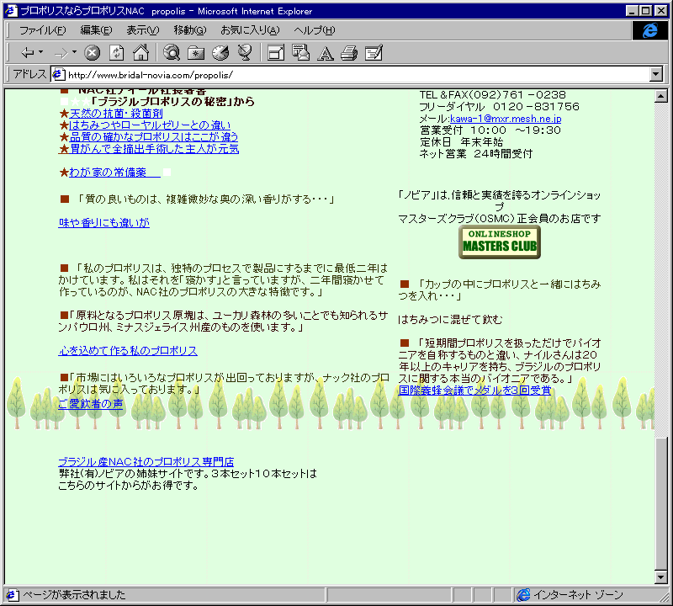Open the 移動(G) menu
Image resolution: width=673 pixels, height=606 pixels.
(x=190, y=30)
